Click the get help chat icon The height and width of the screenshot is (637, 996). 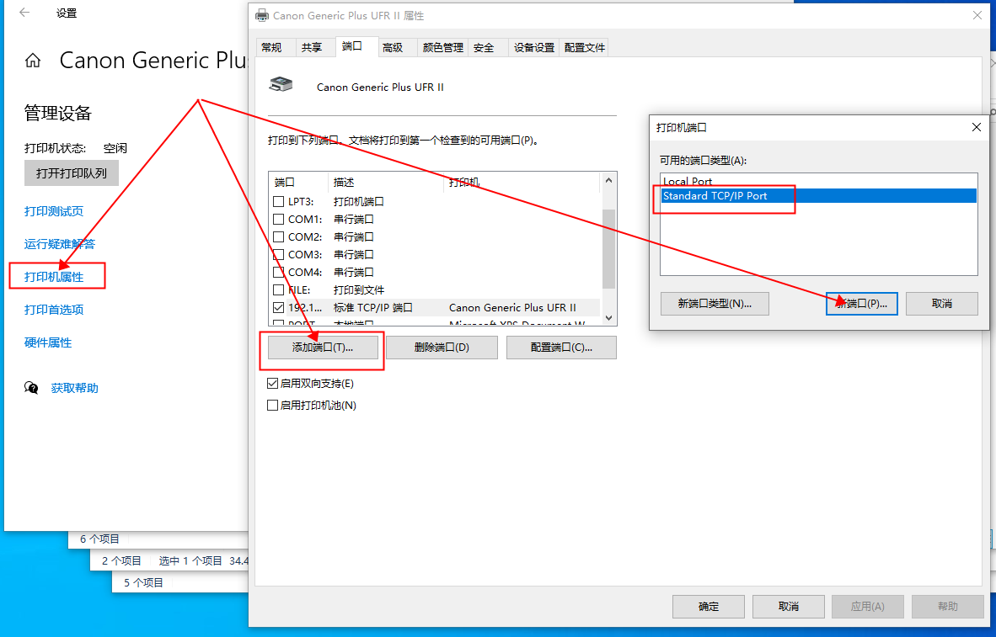point(32,388)
